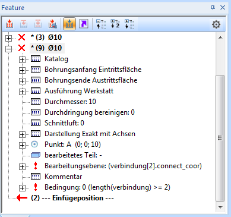
Task: Select the Durchmesser: 10 item
Action: click(x=70, y=102)
